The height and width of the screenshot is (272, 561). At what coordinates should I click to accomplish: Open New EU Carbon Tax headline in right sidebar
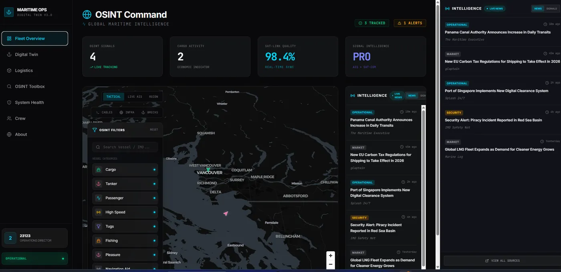502,62
